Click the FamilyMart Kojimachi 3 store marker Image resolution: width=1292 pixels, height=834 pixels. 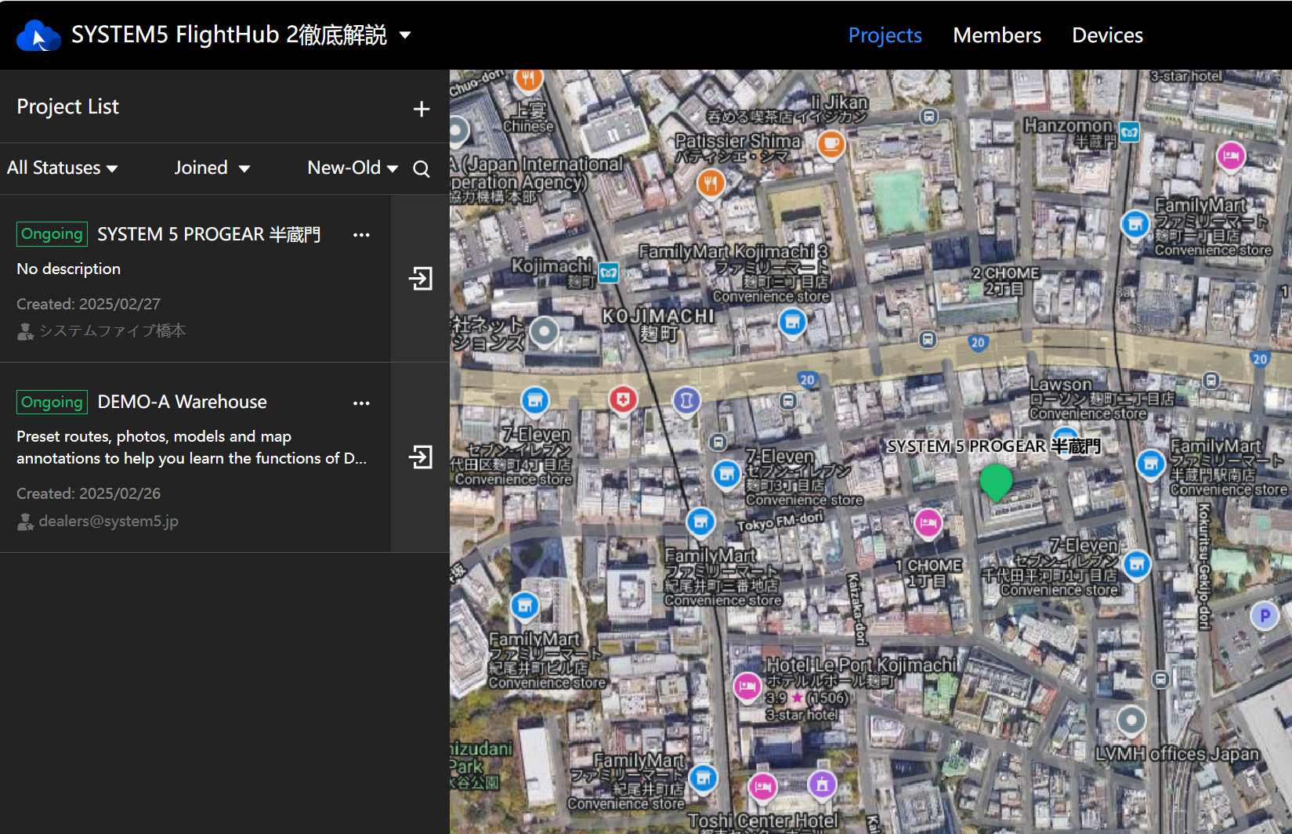(792, 322)
